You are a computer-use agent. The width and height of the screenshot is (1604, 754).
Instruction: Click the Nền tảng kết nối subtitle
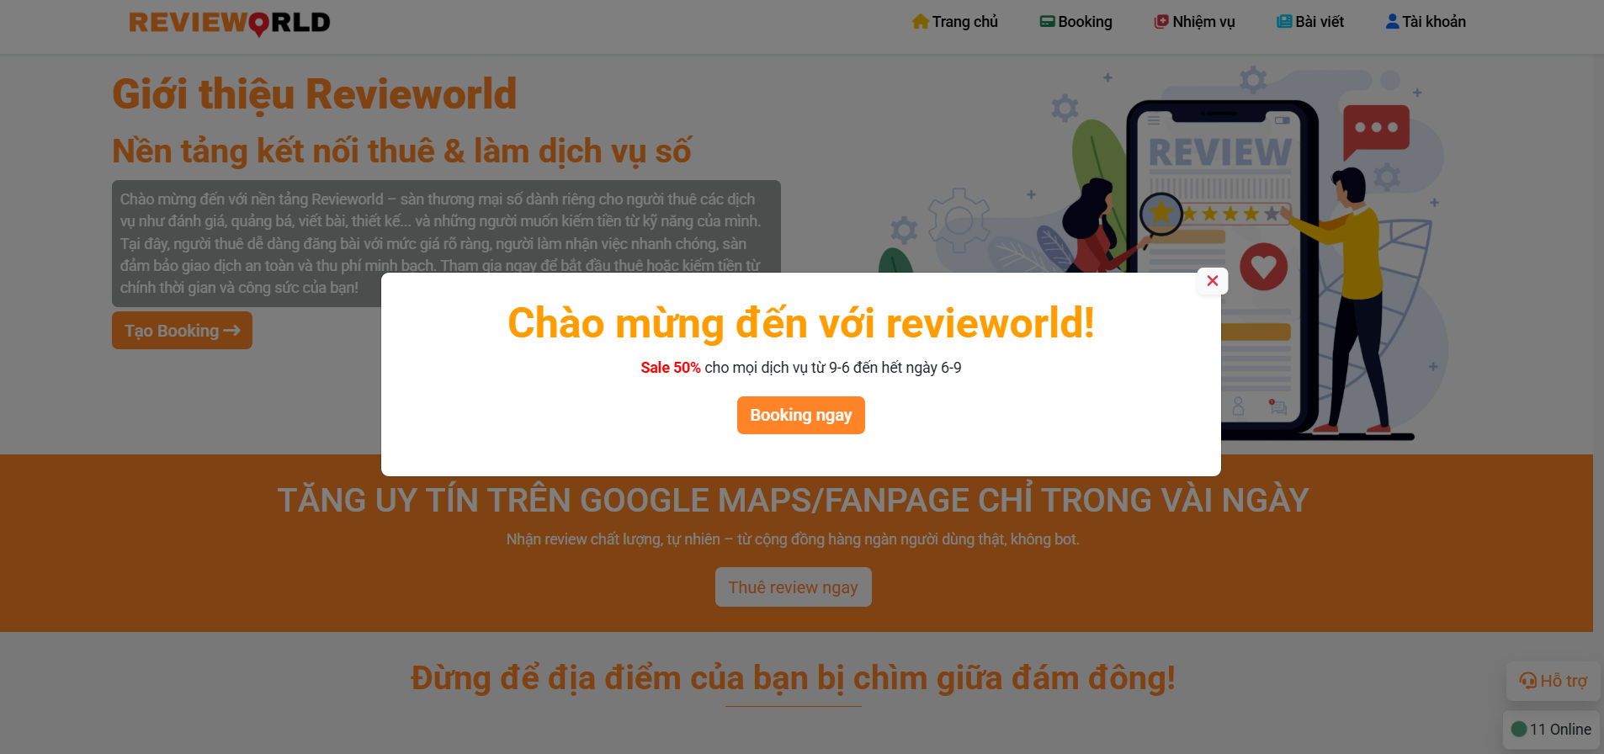401,151
